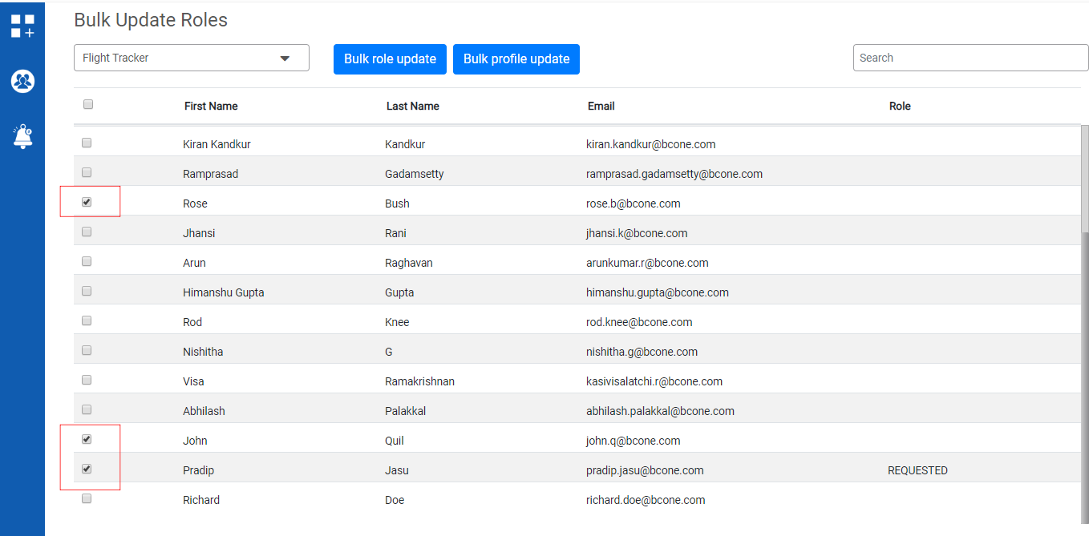Expand the Flight Tracker dropdown
The image size is (1089, 536).
[192, 58]
